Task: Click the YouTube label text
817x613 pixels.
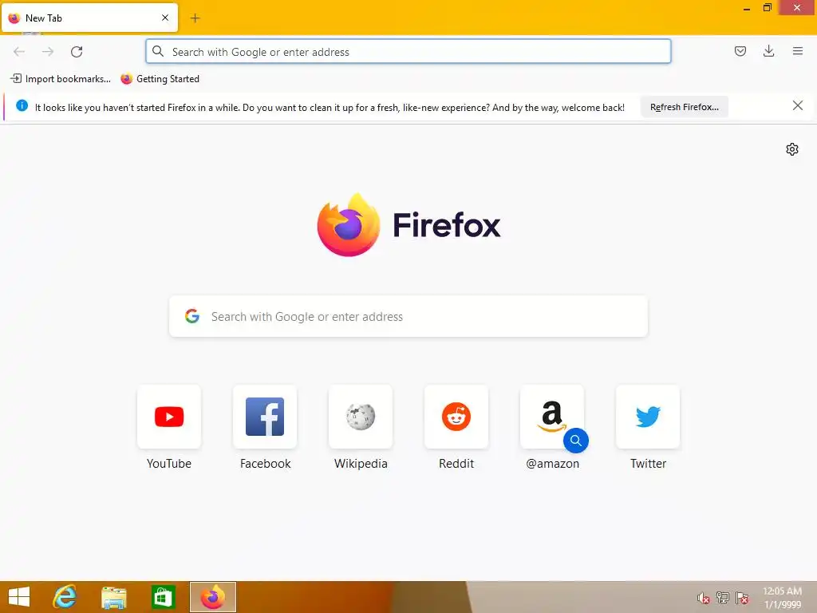Action: pos(169,464)
